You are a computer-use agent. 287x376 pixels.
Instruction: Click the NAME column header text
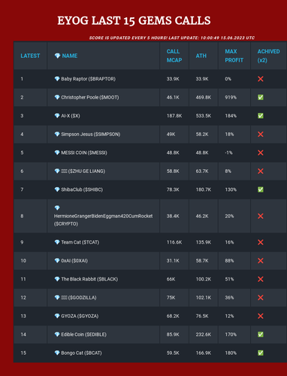click(x=70, y=56)
